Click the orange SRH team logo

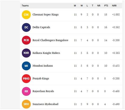(x=26, y=104)
